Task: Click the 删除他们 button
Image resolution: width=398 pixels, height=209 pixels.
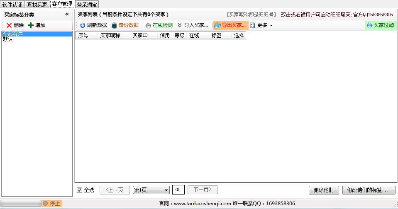Action: [x=324, y=190]
